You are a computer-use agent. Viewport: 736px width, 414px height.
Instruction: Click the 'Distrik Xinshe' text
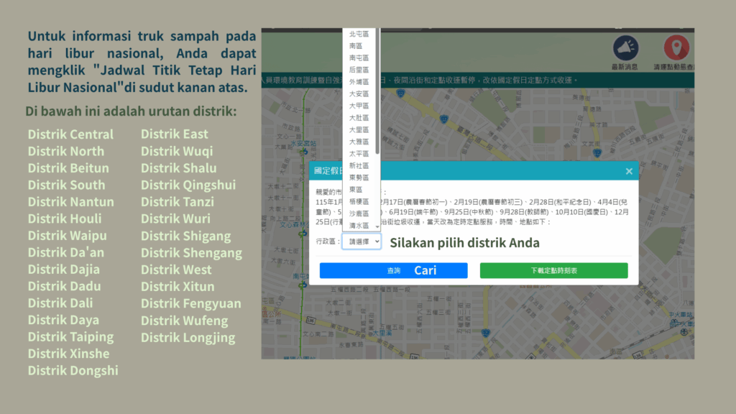coord(68,354)
